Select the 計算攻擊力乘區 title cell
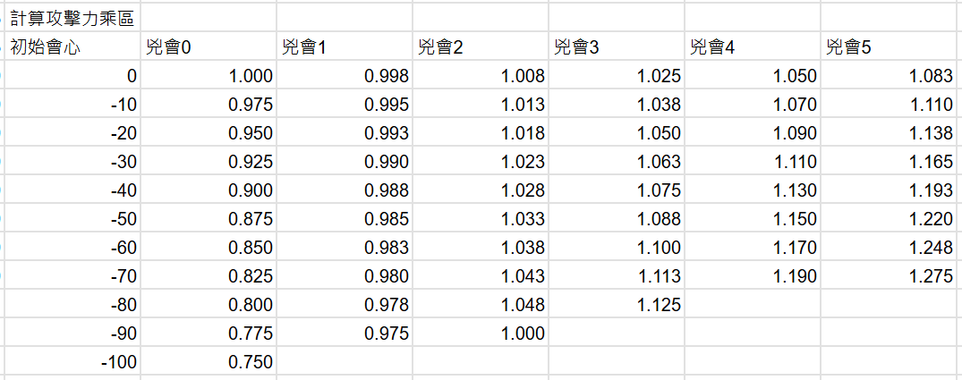This screenshot has width=962, height=380. 72,18
